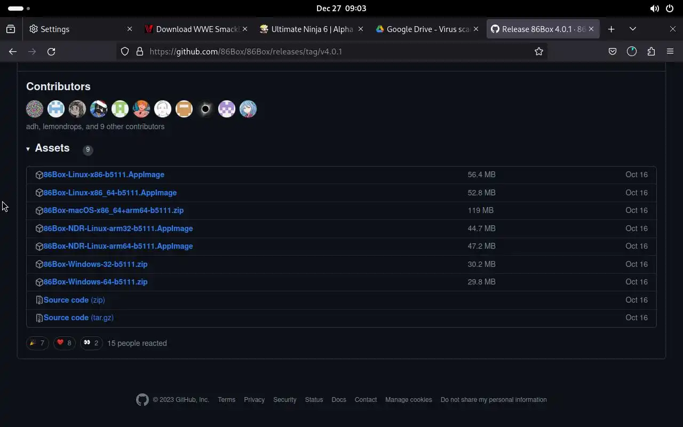Switch to the Ultimate Ninja 6 tab
The width and height of the screenshot is (683, 427).
(312, 29)
